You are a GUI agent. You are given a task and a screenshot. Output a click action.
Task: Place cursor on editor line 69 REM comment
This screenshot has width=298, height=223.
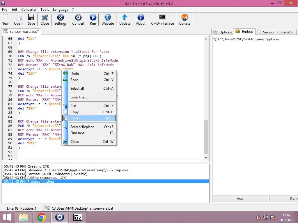pos(64,52)
